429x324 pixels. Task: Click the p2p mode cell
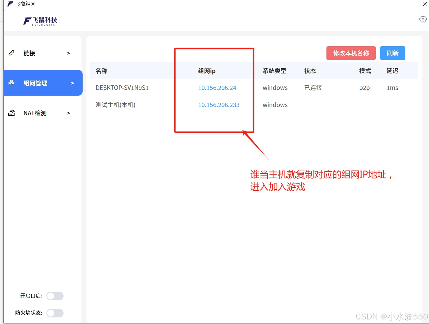pos(365,88)
